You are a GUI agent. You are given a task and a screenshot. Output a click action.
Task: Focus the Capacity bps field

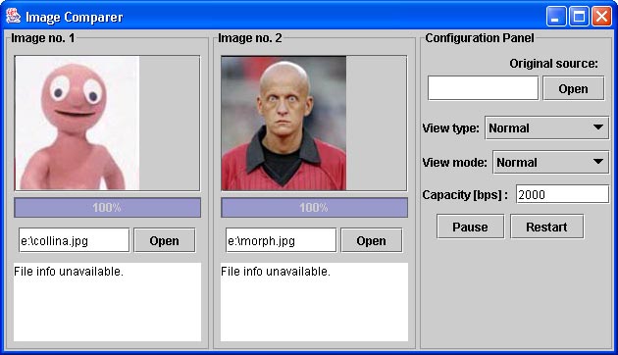point(562,194)
